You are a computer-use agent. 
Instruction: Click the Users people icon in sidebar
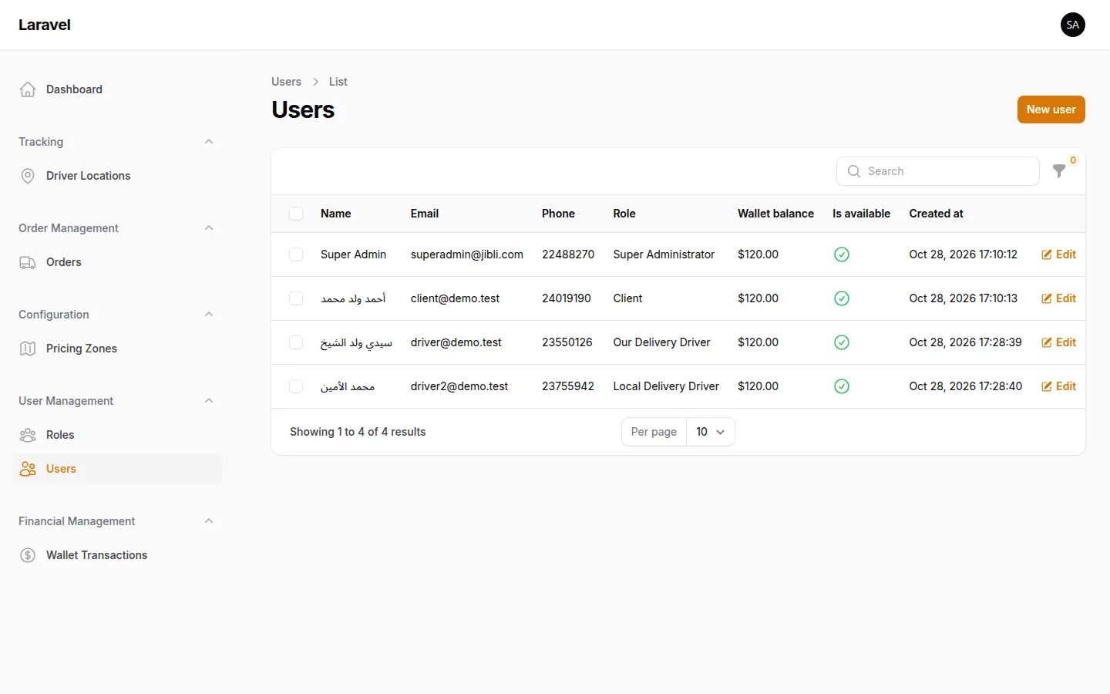[28, 469]
